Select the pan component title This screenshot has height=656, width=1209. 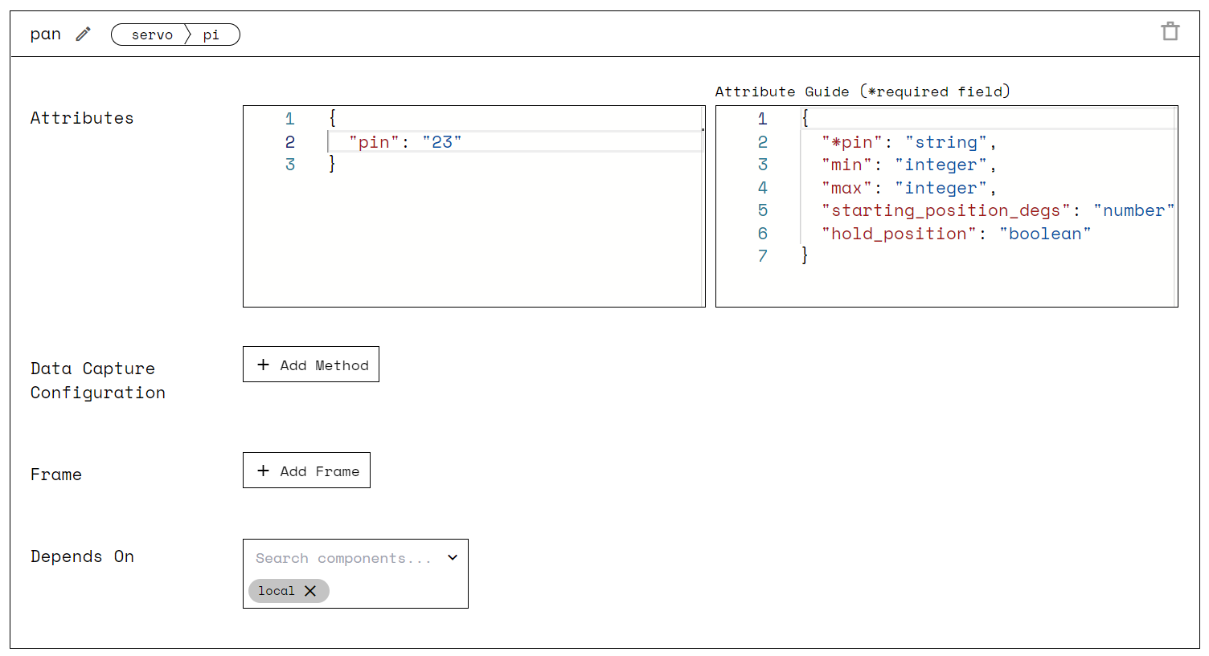(x=44, y=34)
